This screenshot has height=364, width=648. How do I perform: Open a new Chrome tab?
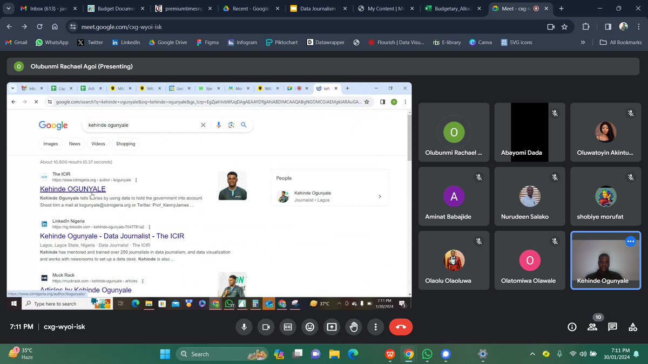562,9
